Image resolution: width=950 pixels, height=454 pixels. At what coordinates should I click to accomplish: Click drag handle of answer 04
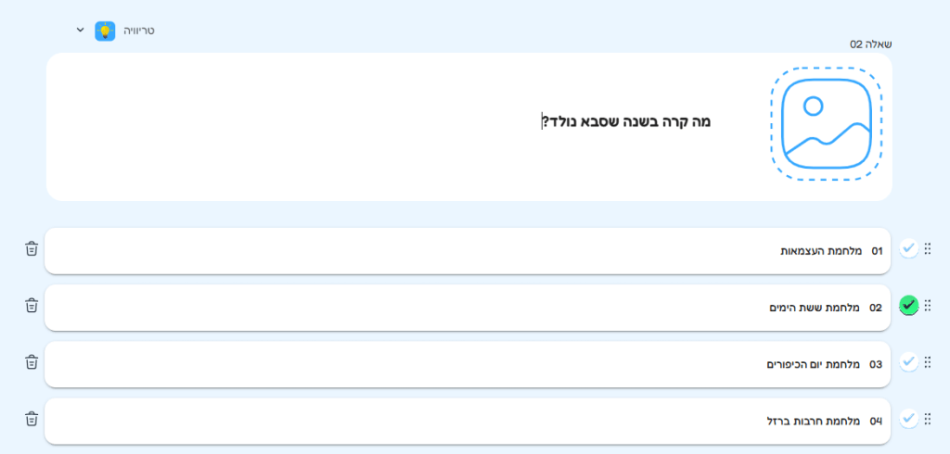tap(928, 419)
